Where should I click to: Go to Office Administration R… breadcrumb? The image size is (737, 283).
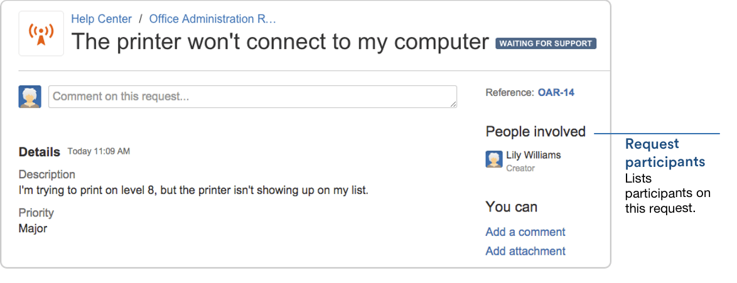tap(212, 19)
